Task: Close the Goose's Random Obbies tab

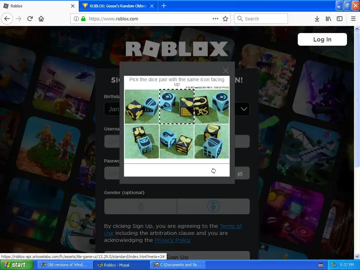Action: pyautogui.click(x=152, y=6)
